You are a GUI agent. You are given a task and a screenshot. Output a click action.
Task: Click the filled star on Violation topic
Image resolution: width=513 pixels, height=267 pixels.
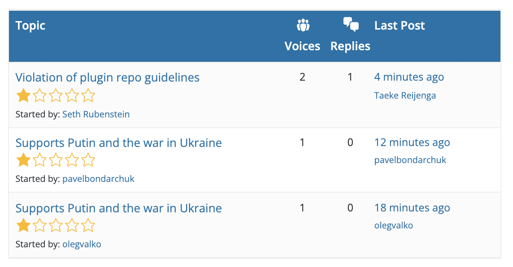pyautogui.click(x=23, y=95)
